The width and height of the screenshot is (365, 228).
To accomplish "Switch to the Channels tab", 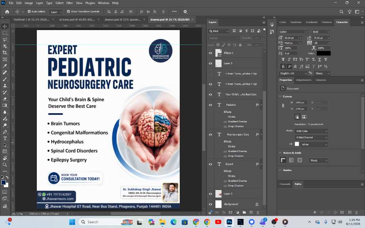I will 285,184.
